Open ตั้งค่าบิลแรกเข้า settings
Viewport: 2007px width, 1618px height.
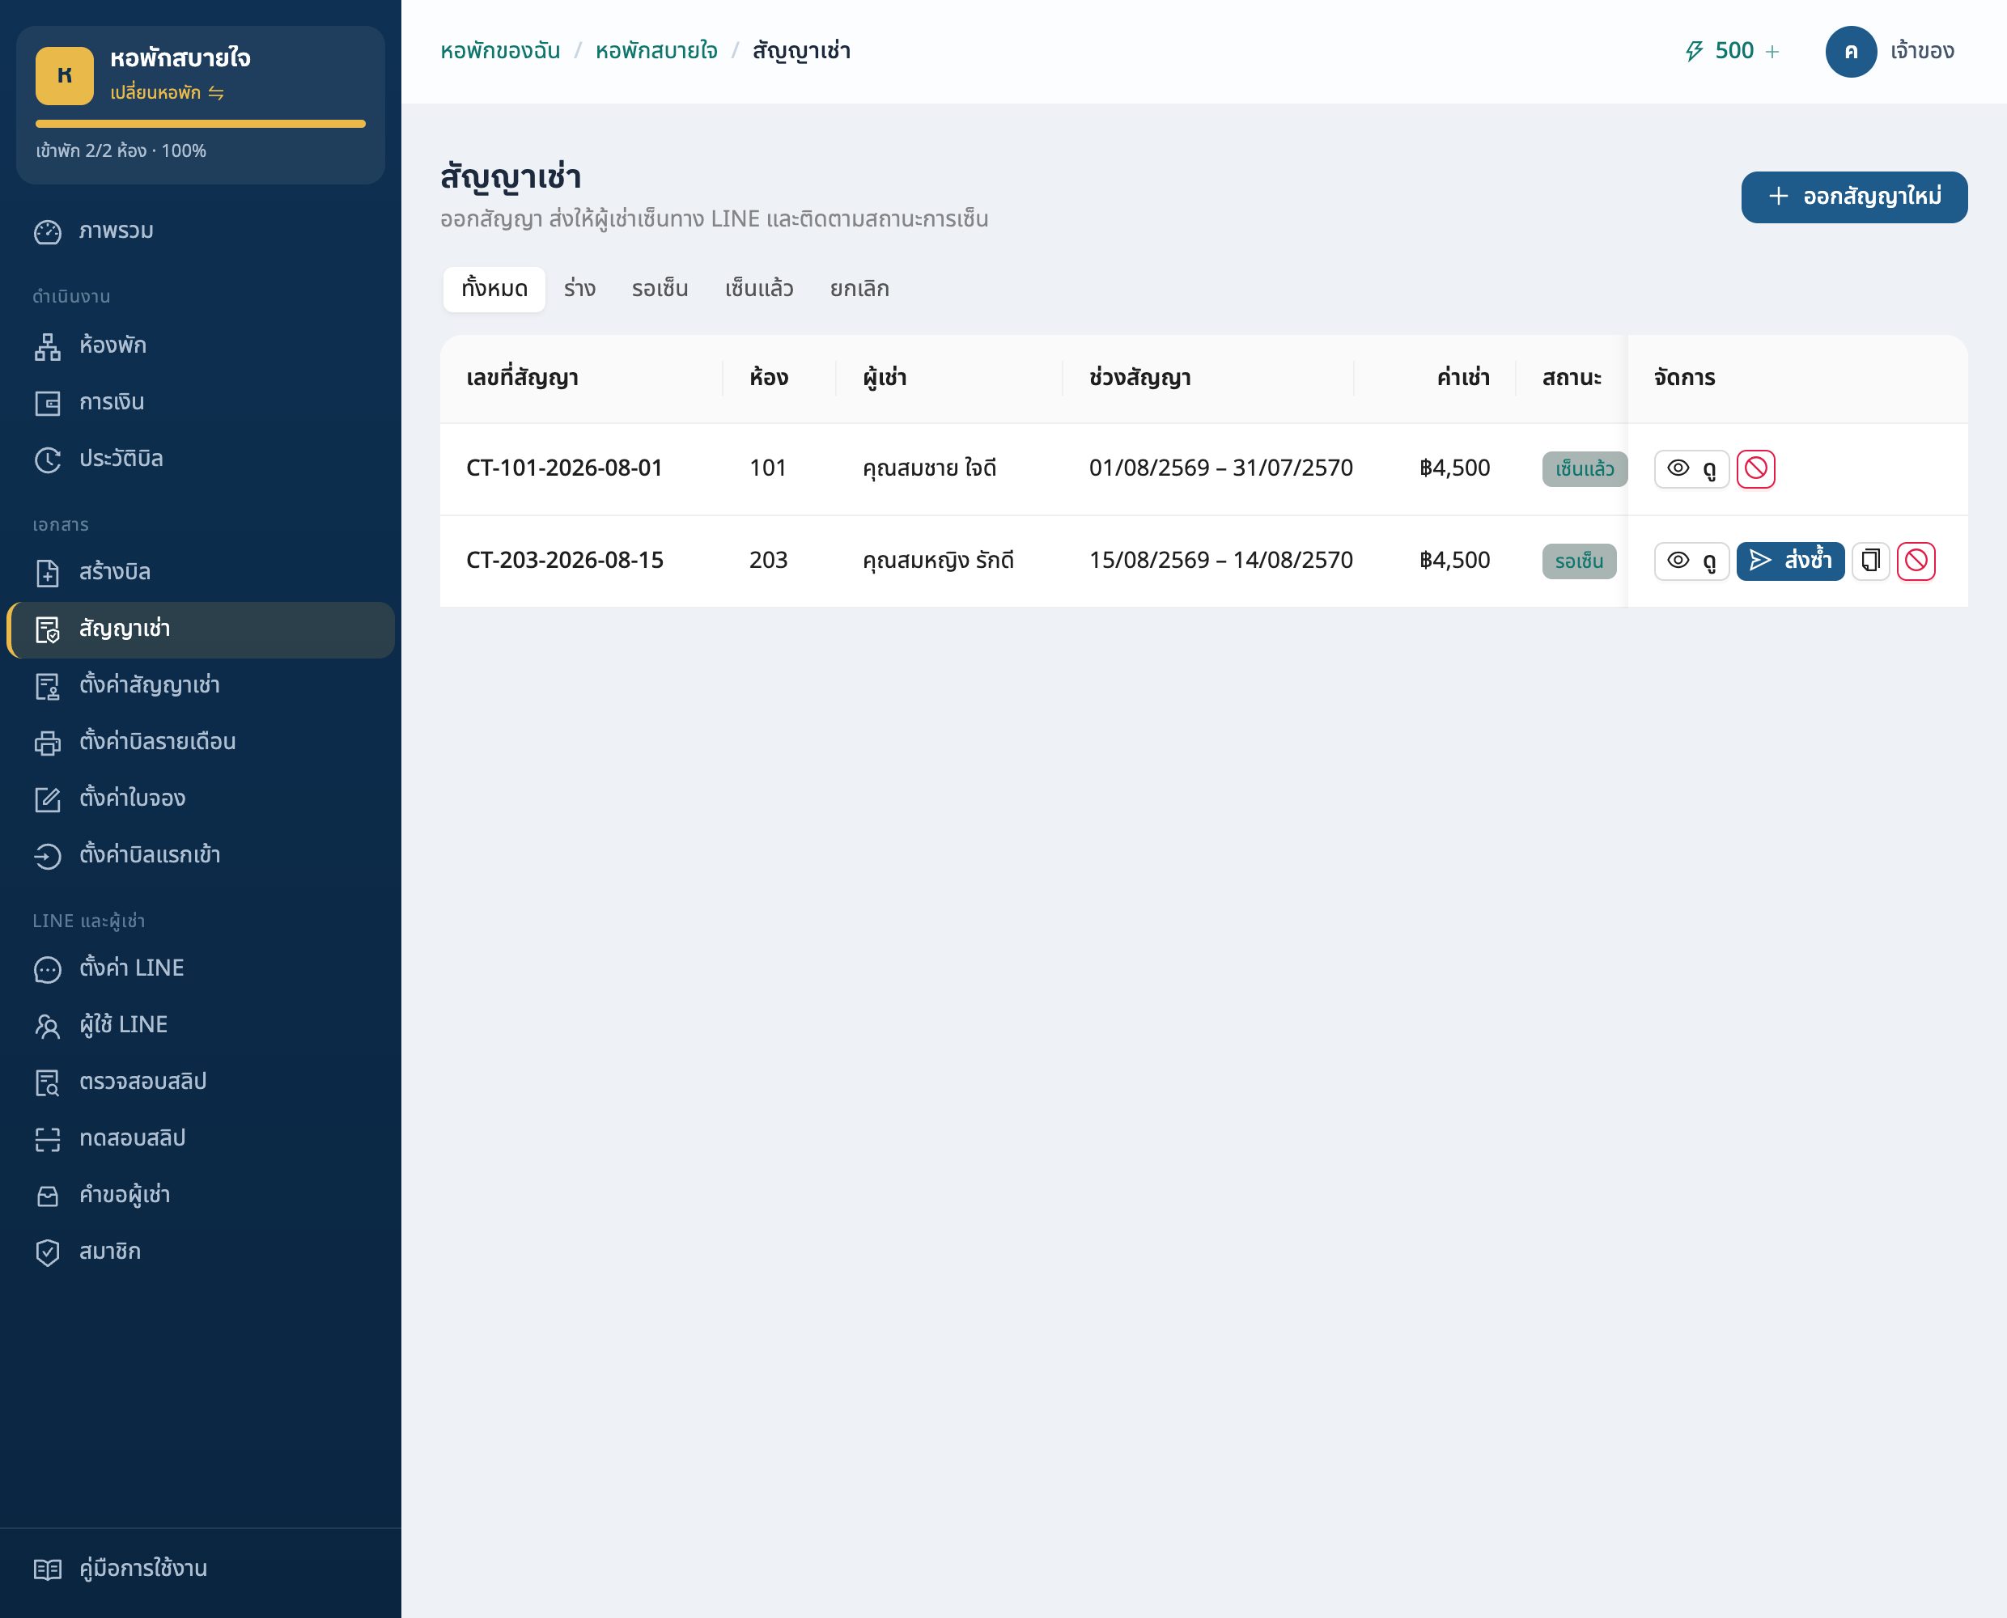pyautogui.click(x=201, y=856)
